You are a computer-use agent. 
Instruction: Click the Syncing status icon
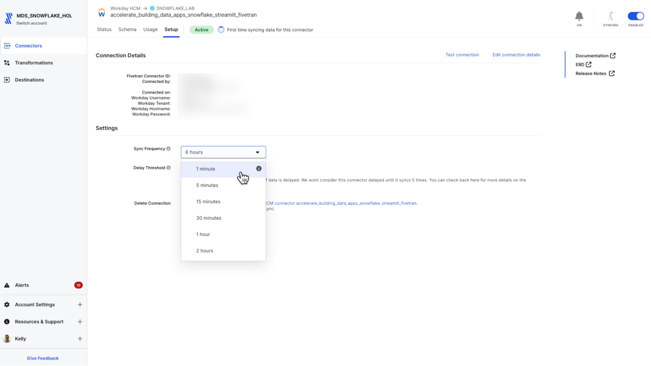(610, 16)
